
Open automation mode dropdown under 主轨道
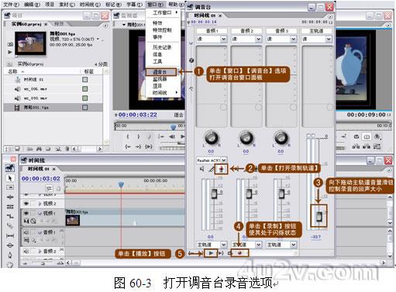tap(329, 40)
